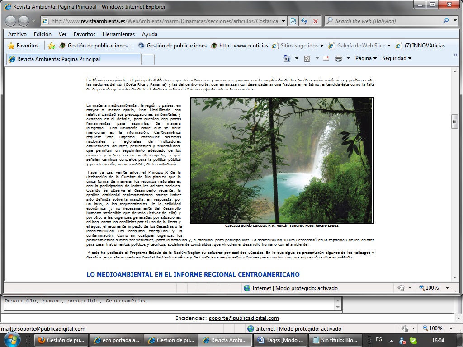Click the Add to Favorites Bar icon
The image size is (463, 347).
pyautogui.click(x=52, y=46)
